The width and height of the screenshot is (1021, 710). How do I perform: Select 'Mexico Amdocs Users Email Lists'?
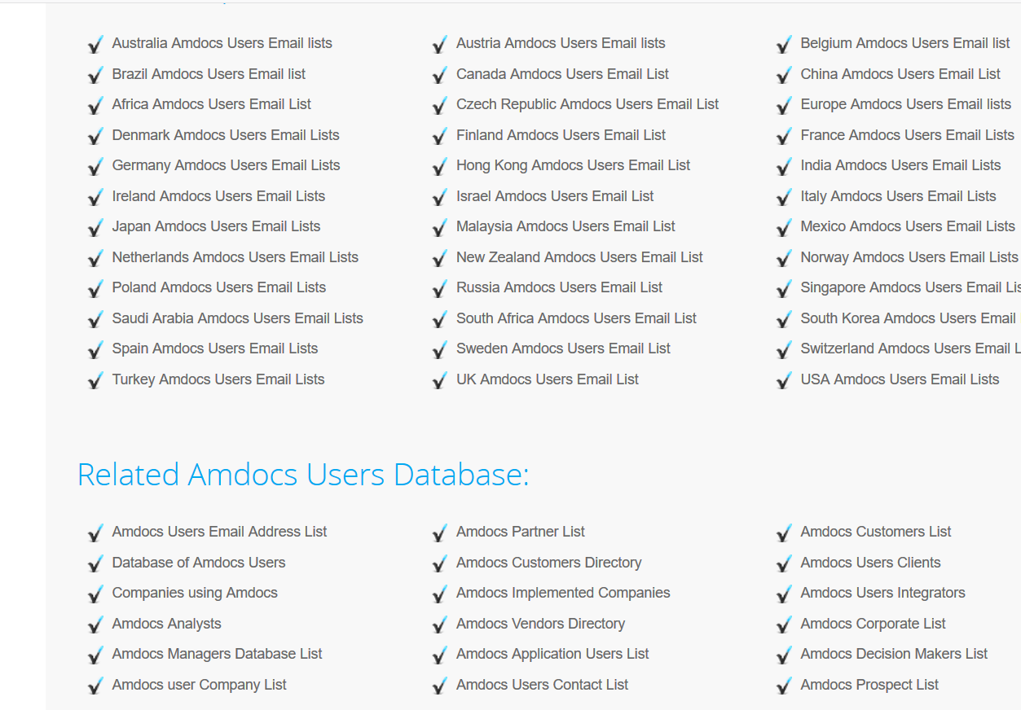pos(908,226)
